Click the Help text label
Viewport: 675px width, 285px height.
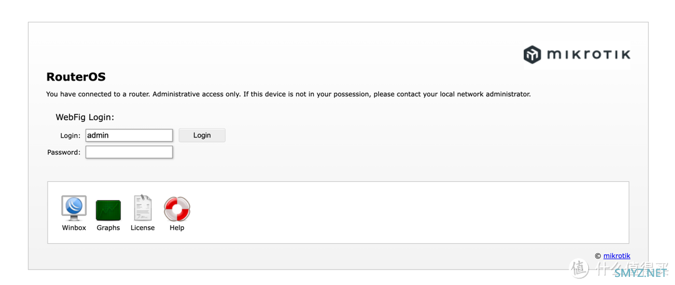[177, 227]
